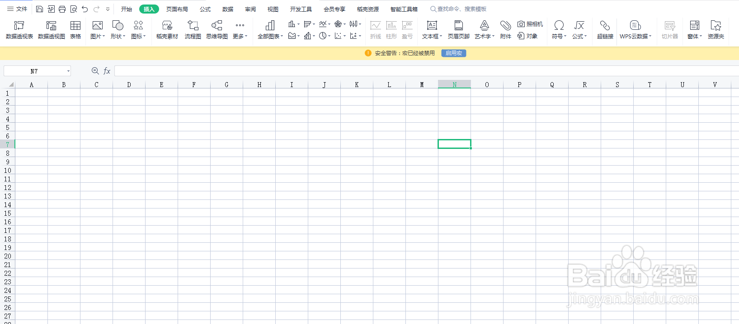Click the 启用宏 enable macros button
Viewport: 739px width, 324px height.
454,53
